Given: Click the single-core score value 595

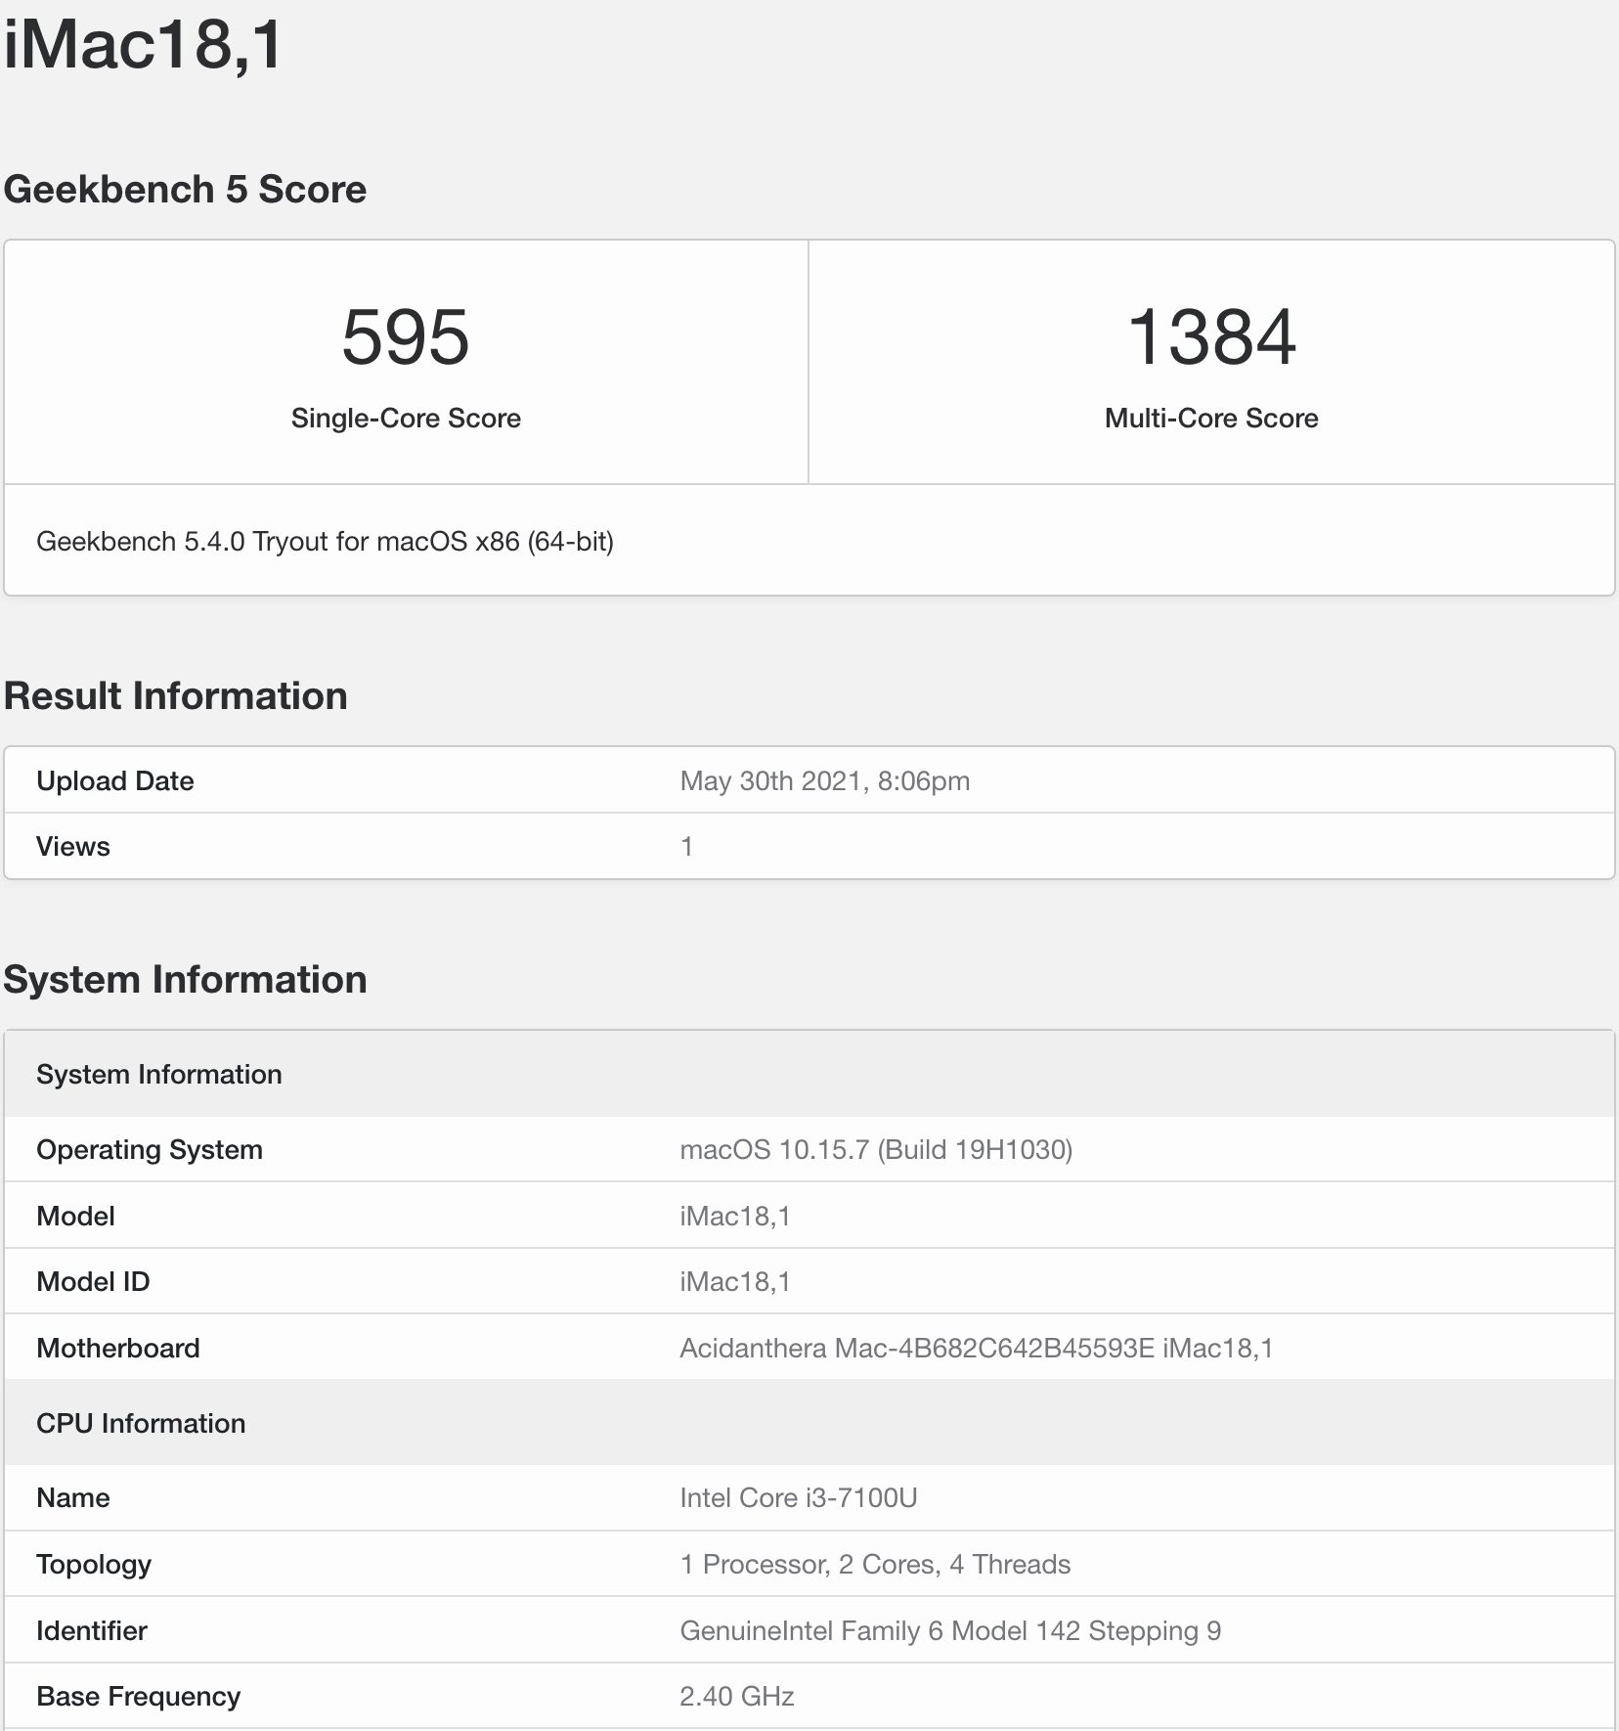Looking at the screenshot, I should (x=406, y=337).
